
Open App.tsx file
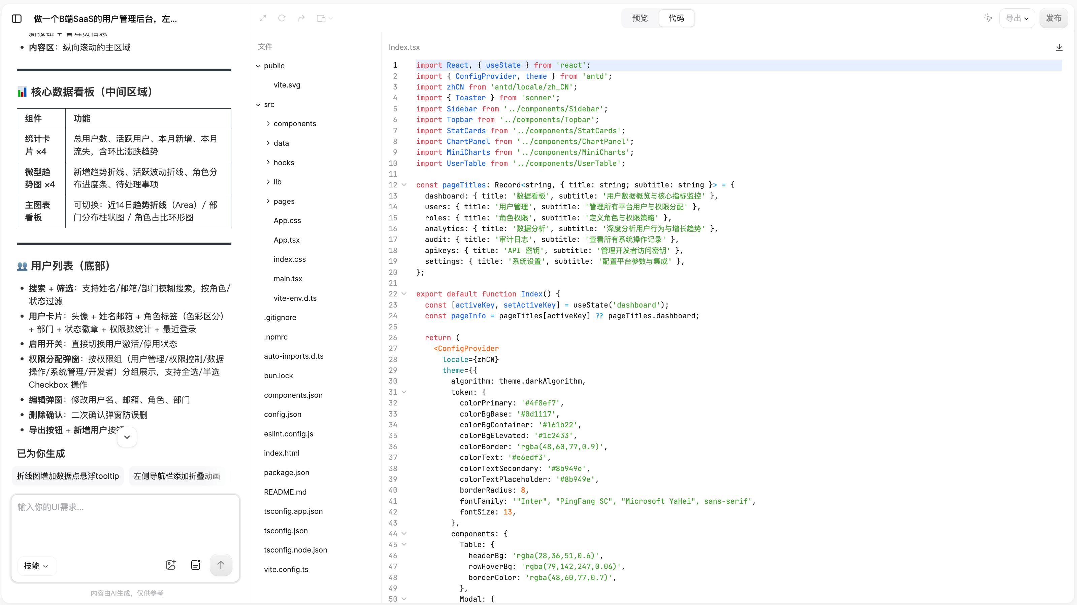tap(286, 240)
